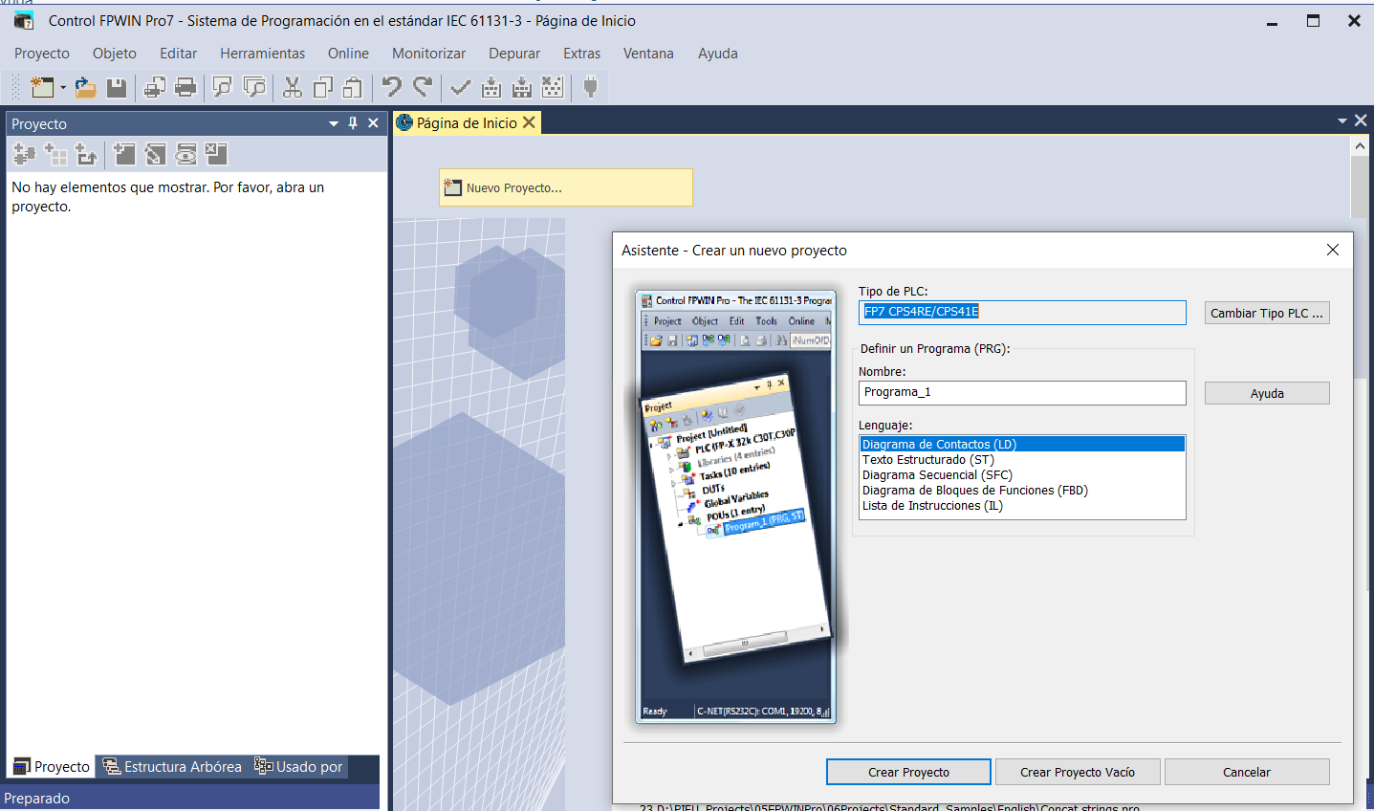Click the Copy toolbar icon
Viewport: 1374px width, 811px height.
(x=323, y=88)
